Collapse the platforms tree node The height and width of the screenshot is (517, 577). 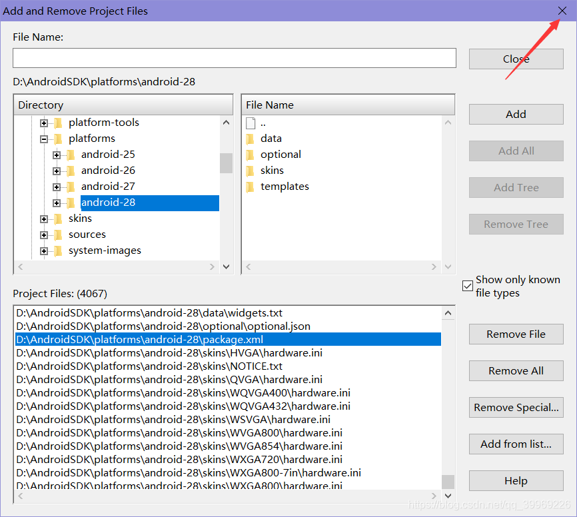tap(44, 139)
